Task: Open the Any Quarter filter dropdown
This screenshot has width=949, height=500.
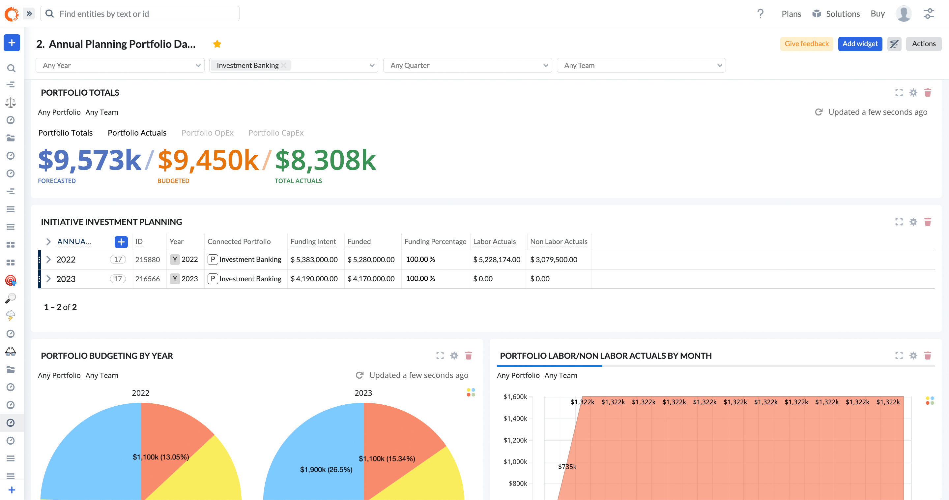Action: (x=468, y=65)
